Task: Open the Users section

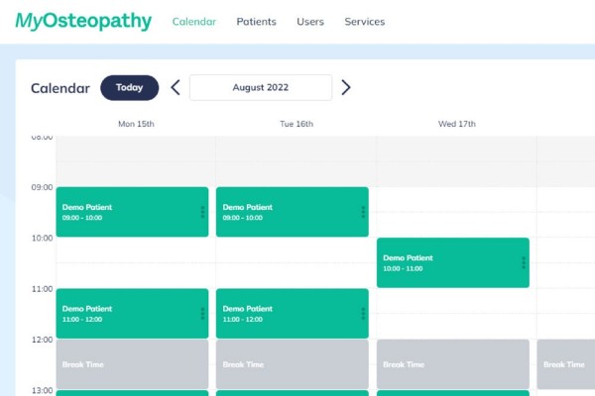Action: click(310, 22)
